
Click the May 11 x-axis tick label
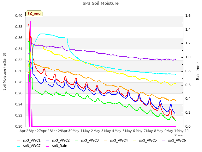pyautogui.click(x=183, y=131)
